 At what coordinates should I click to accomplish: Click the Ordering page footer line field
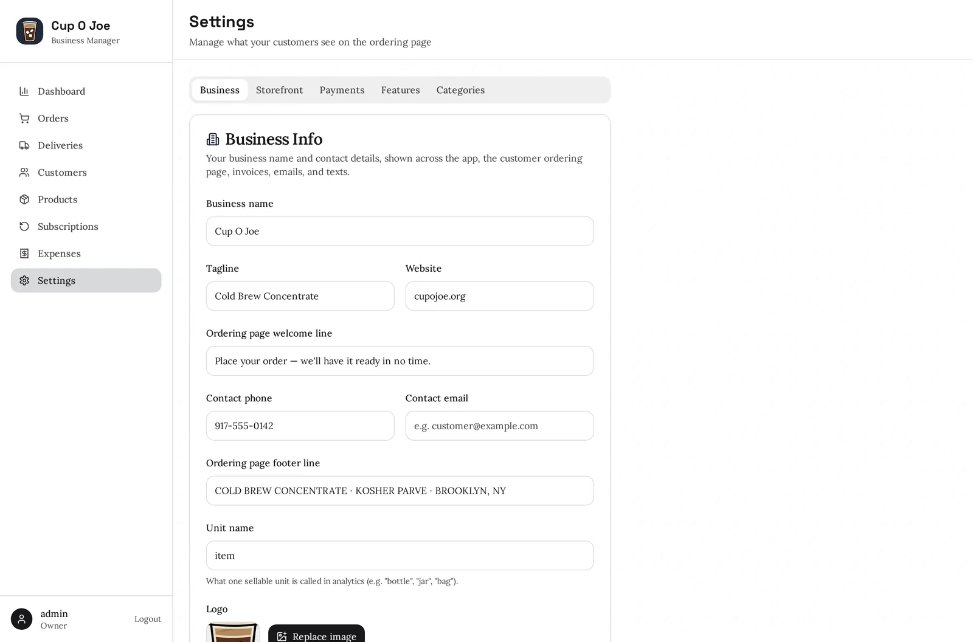(400, 491)
